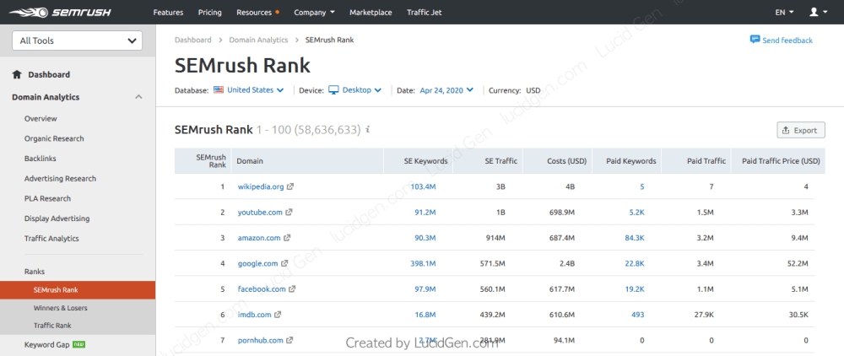
Task: Click wikipedia.org's 103.4M SE Keywords value
Action: click(423, 187)
